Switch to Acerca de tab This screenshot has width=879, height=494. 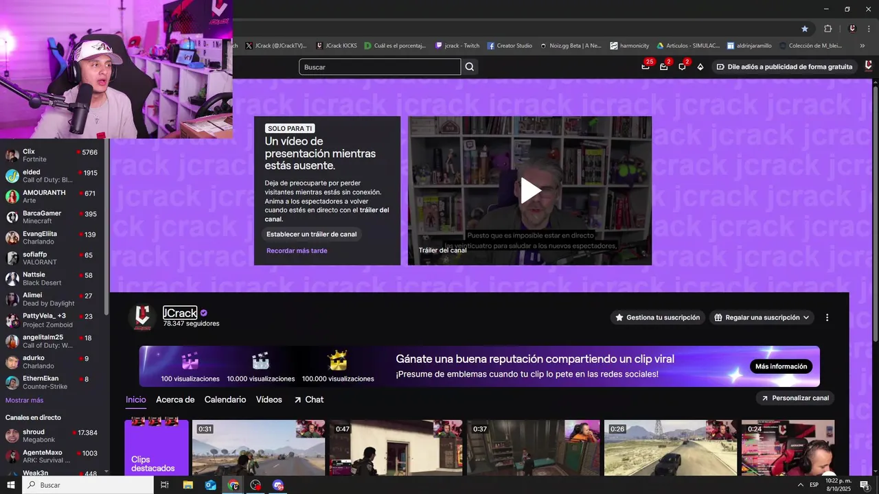(175, 399)
